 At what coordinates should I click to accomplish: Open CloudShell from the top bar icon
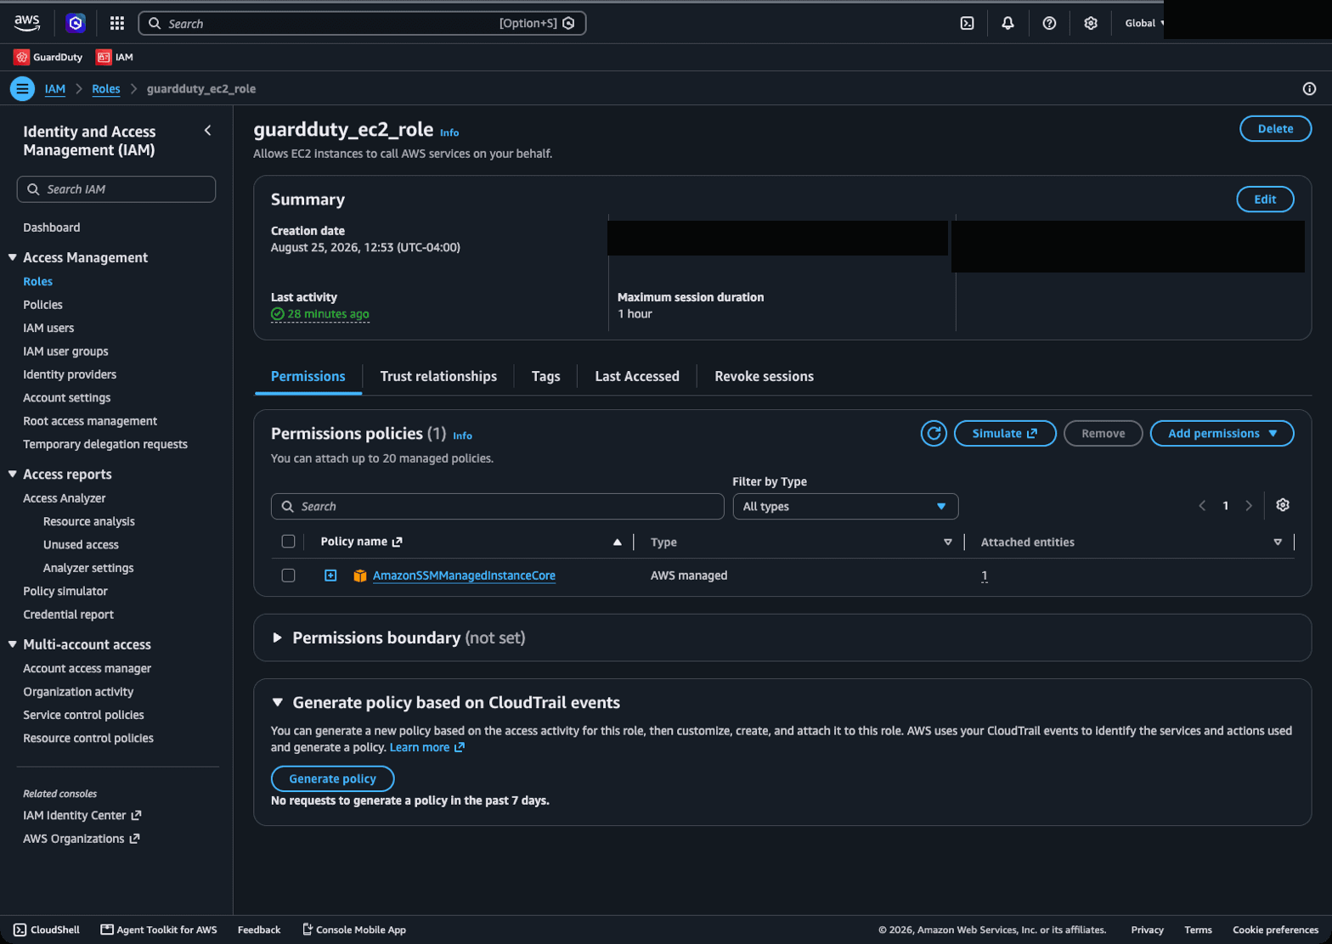point(967,23)
